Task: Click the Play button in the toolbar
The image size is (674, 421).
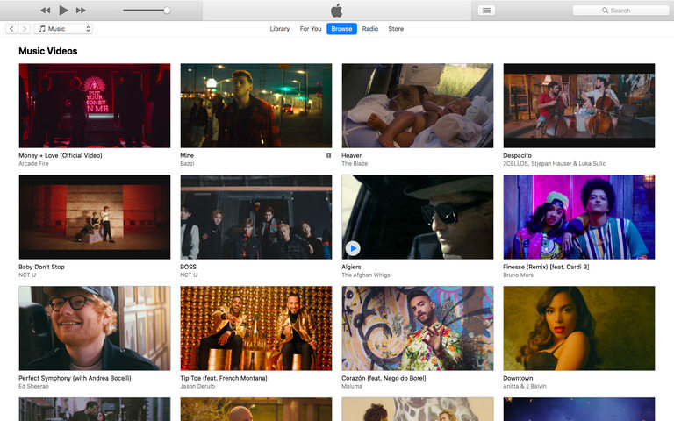Action: point(63,11)
